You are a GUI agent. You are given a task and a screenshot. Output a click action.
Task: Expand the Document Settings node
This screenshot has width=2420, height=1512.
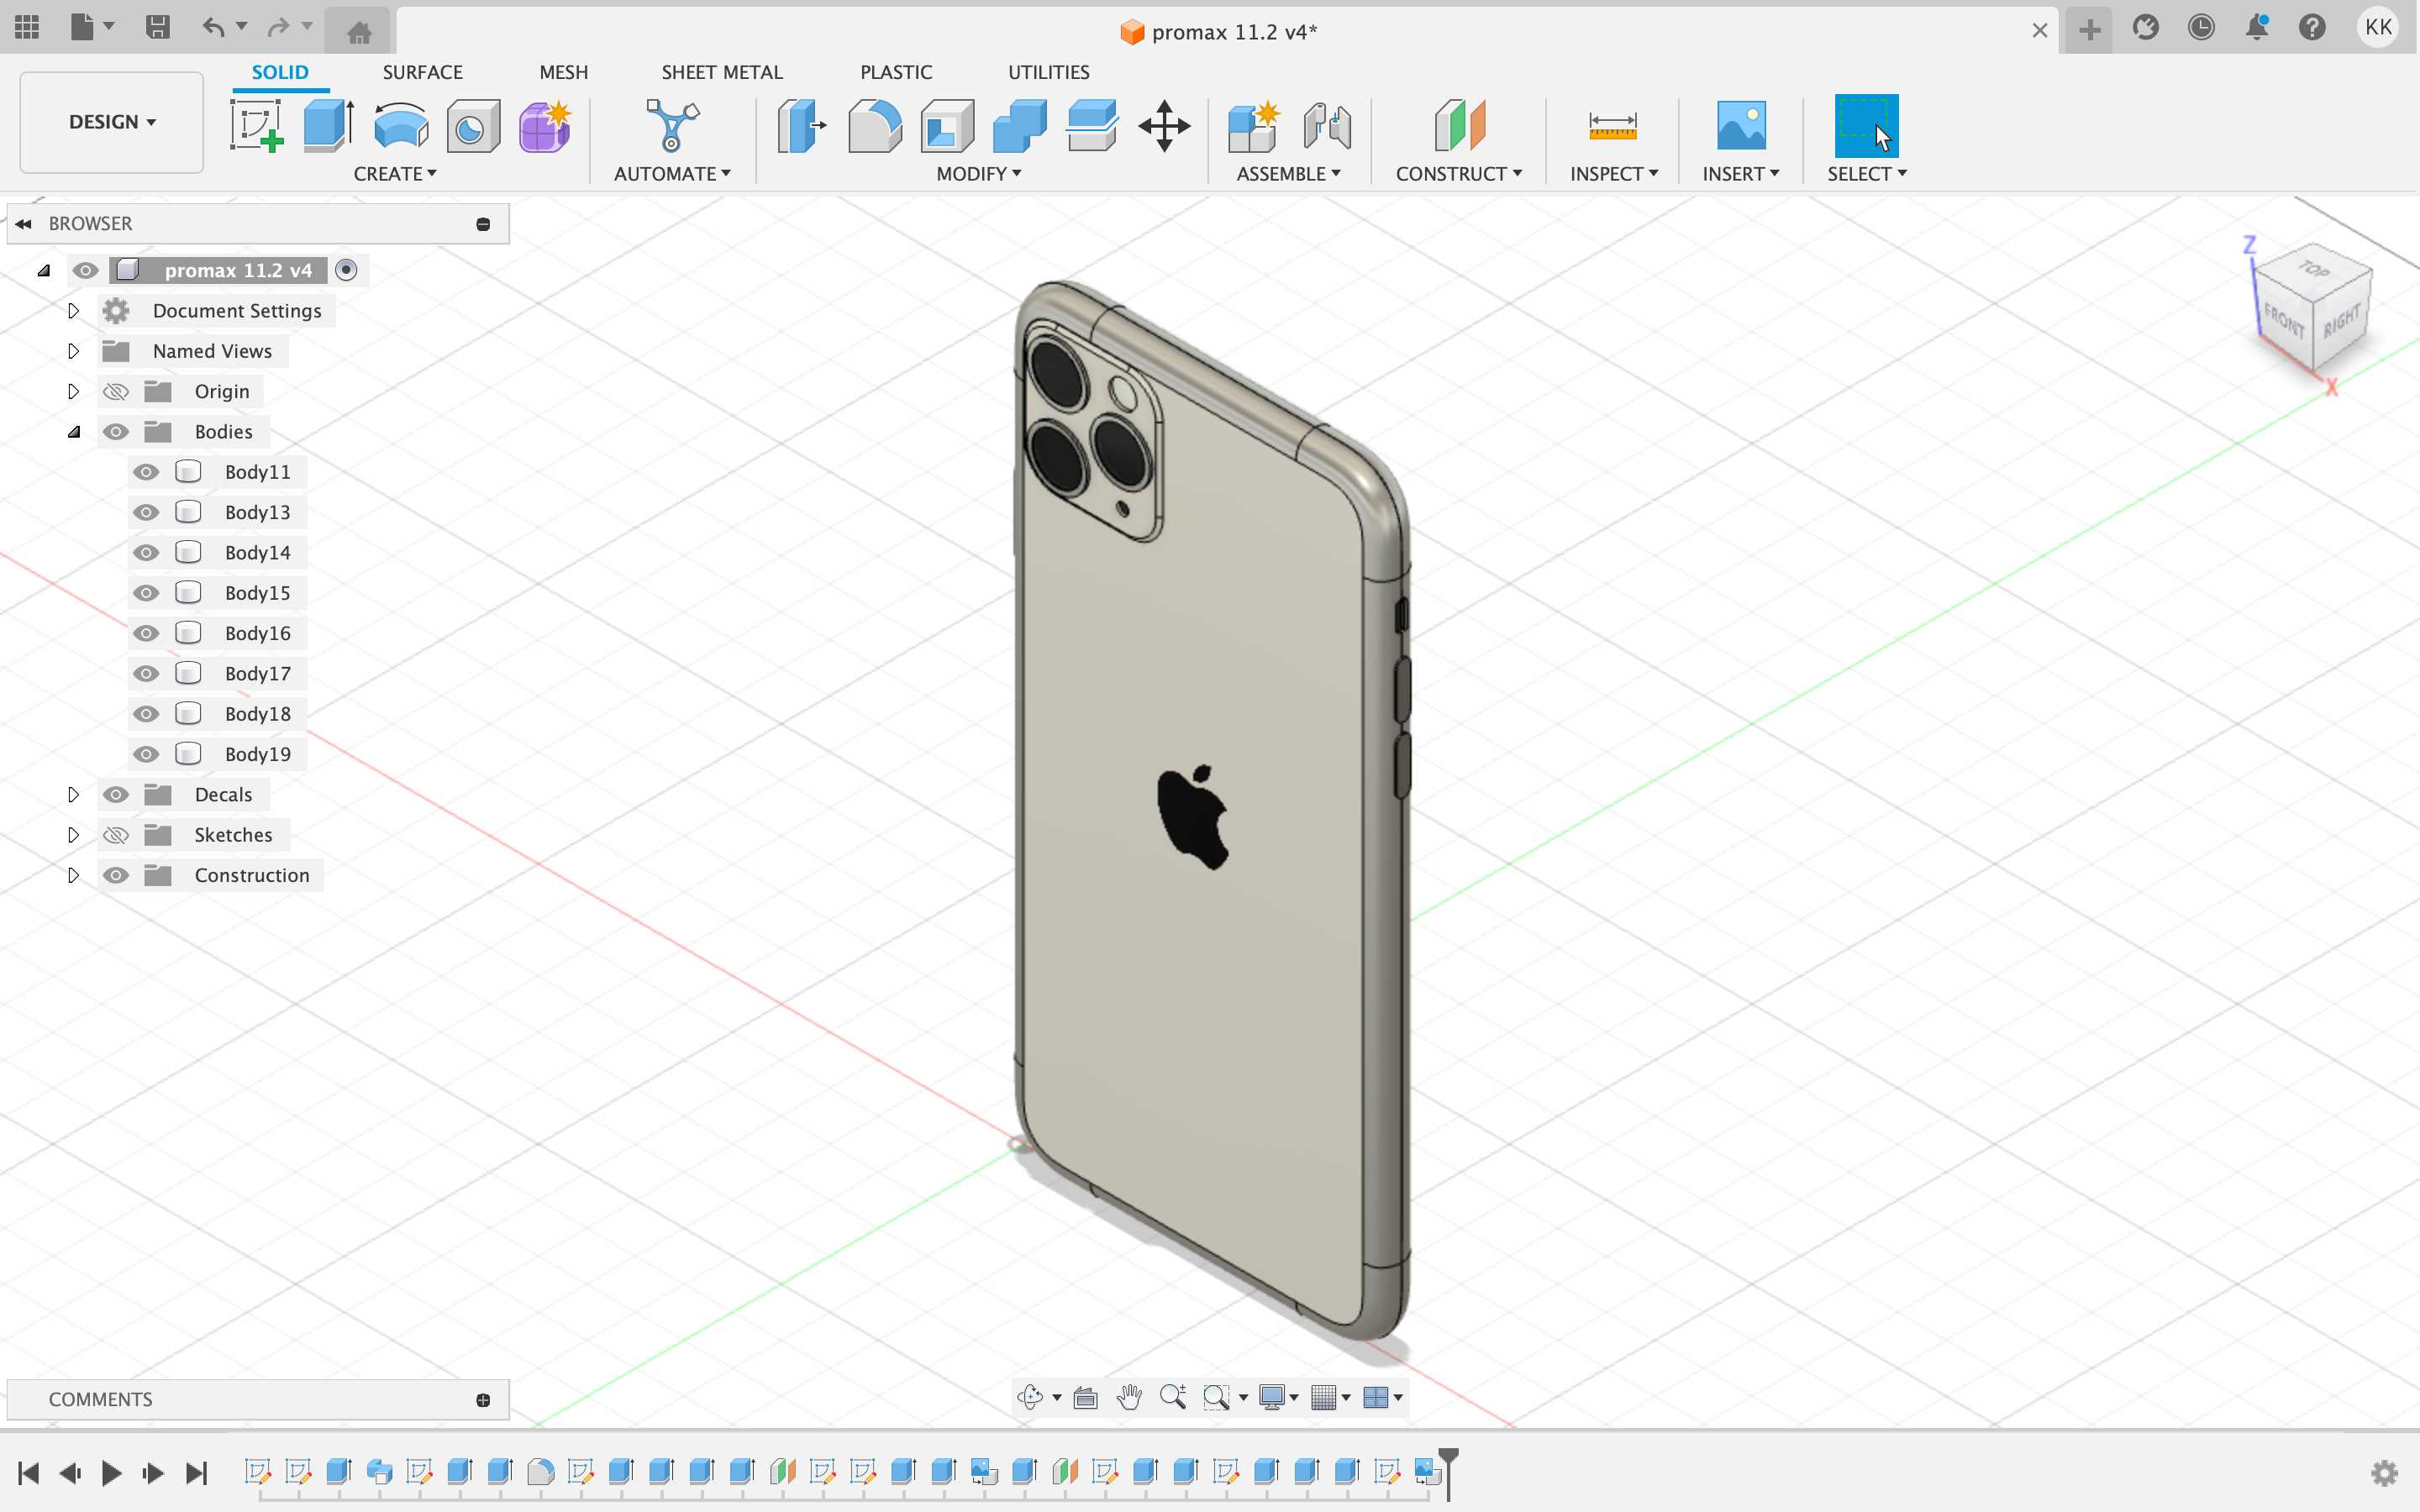(73, 311)
